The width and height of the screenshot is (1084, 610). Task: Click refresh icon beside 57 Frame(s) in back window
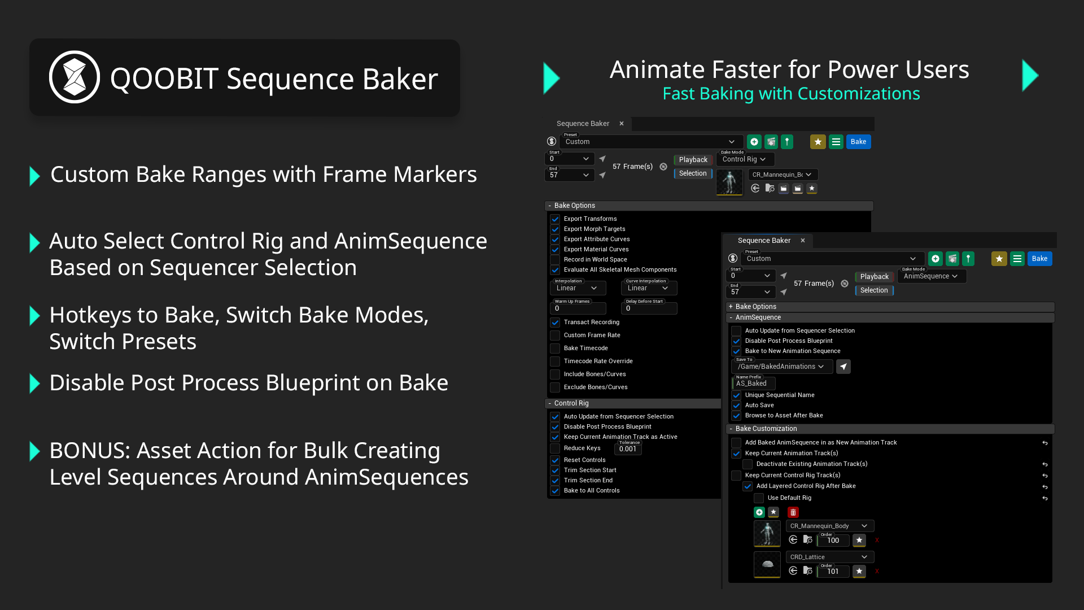pyautogui.click(x=663, y=167)
